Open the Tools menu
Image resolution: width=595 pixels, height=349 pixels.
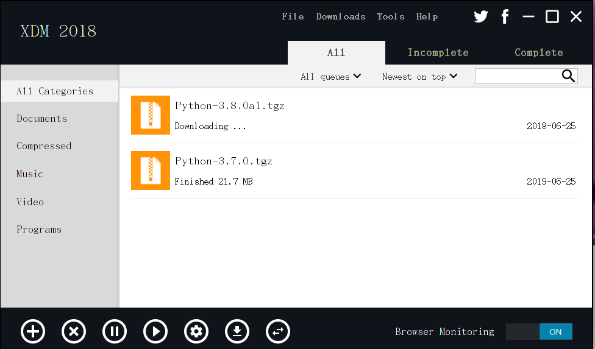click(x=390, y=16)
